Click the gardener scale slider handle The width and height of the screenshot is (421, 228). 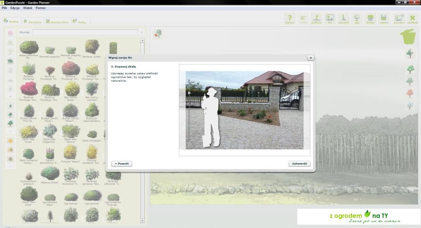189,93
